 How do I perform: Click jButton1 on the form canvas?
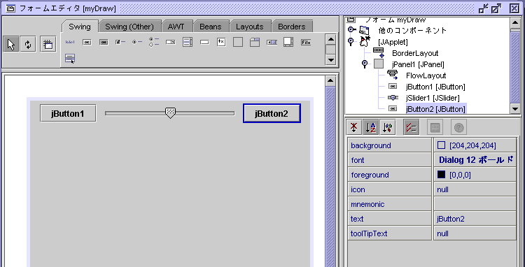[x=68, y=113]
